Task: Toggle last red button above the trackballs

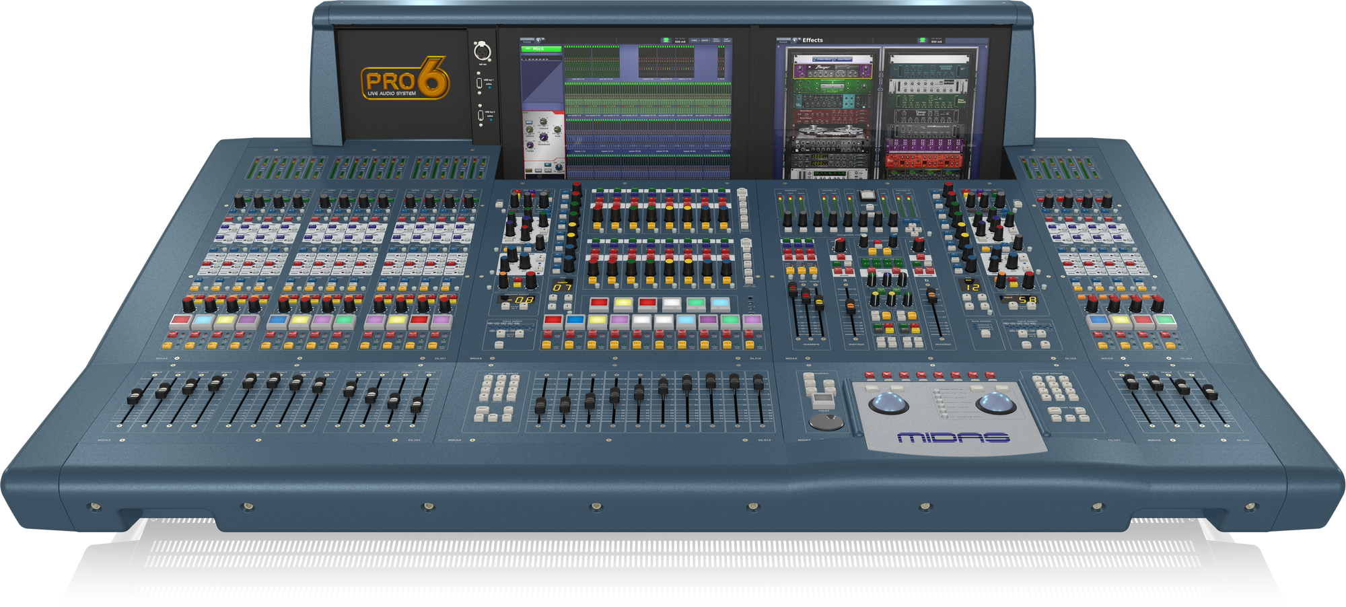Action: pyautogui.click(x=990, y=374)
